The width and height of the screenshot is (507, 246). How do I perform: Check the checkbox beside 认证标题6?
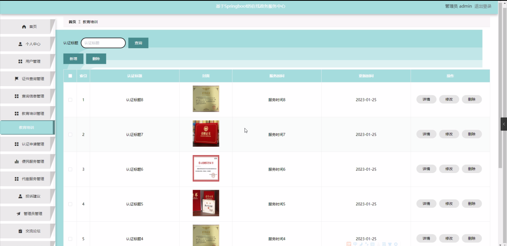70,169
